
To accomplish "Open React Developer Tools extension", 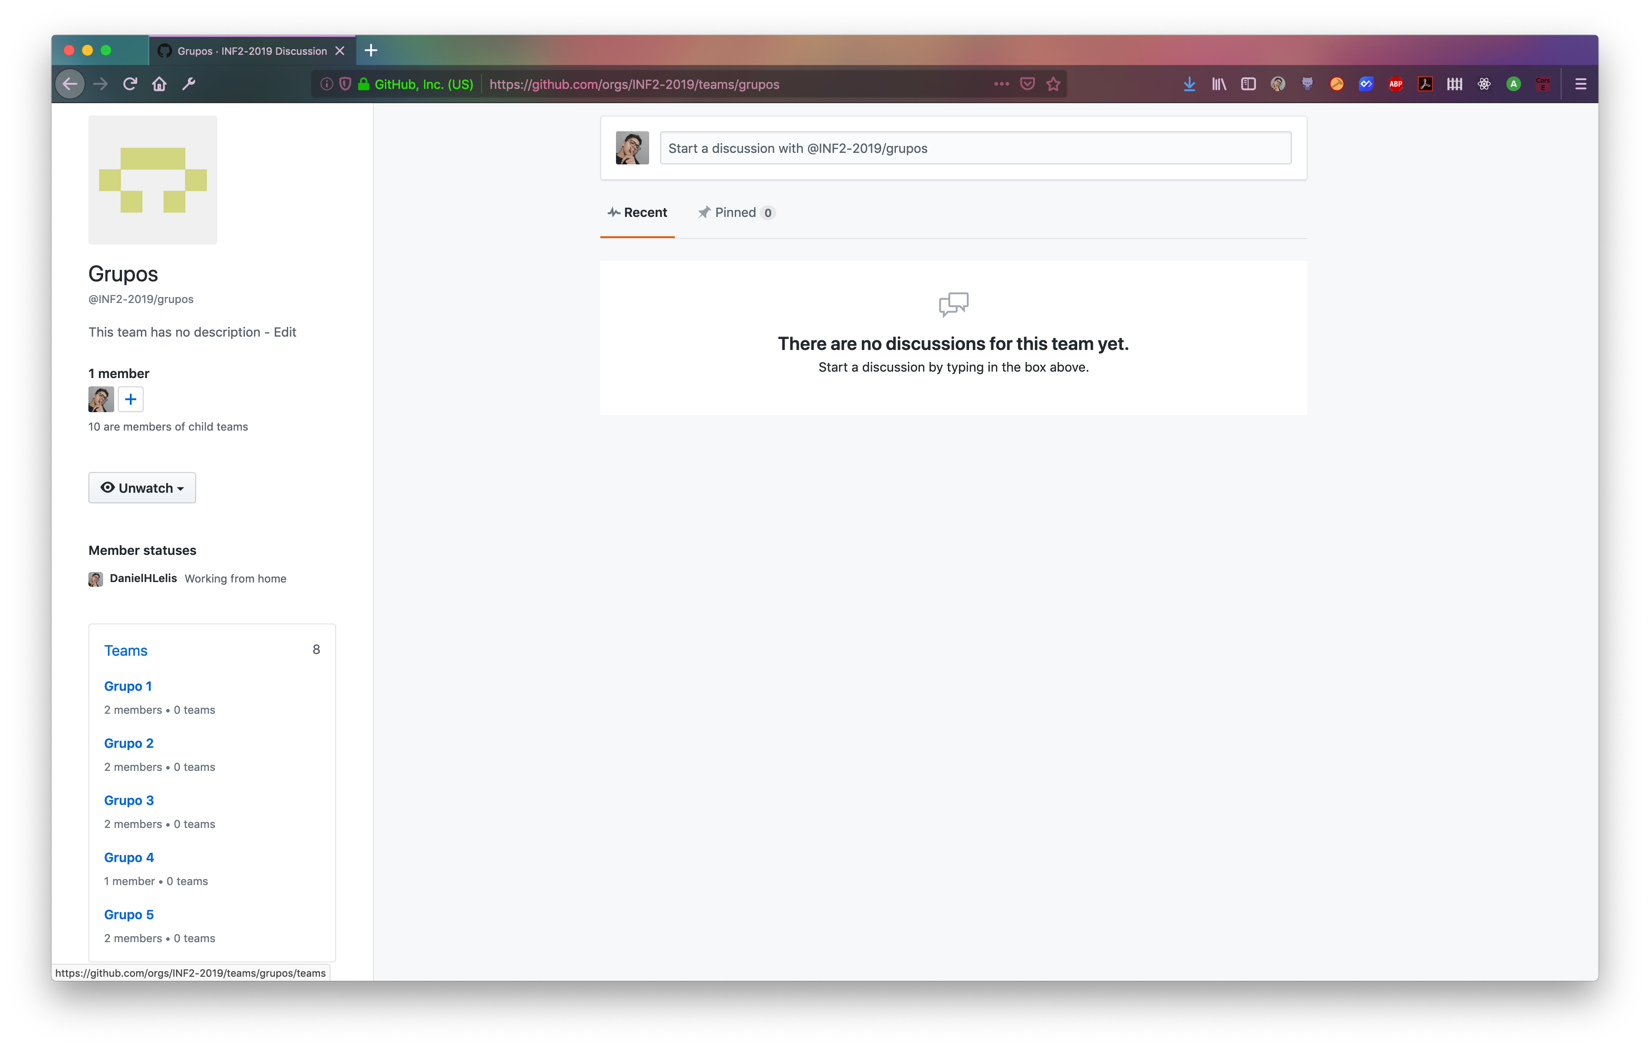I will point(1484,84).
